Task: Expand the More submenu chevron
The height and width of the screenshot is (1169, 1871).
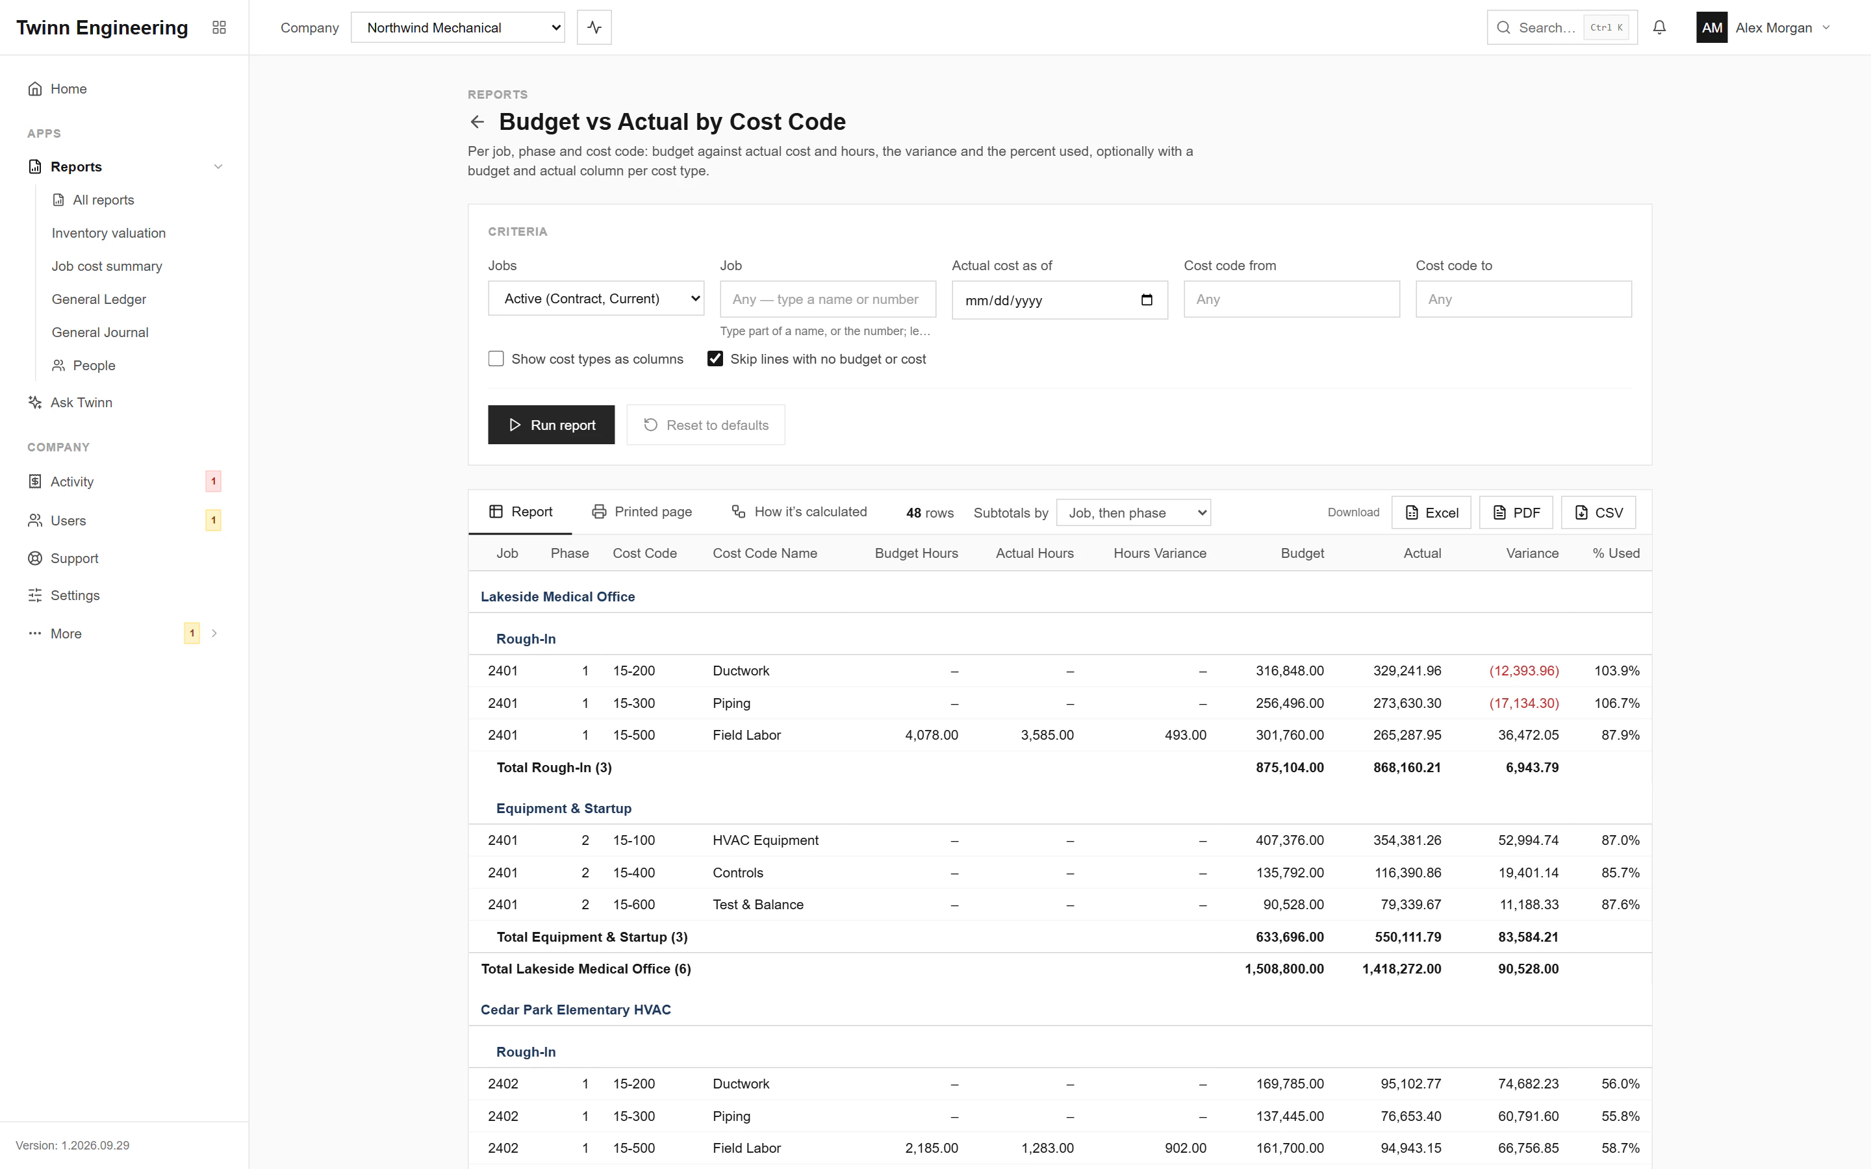Action: pyautogui.click(x=214, y=634)
